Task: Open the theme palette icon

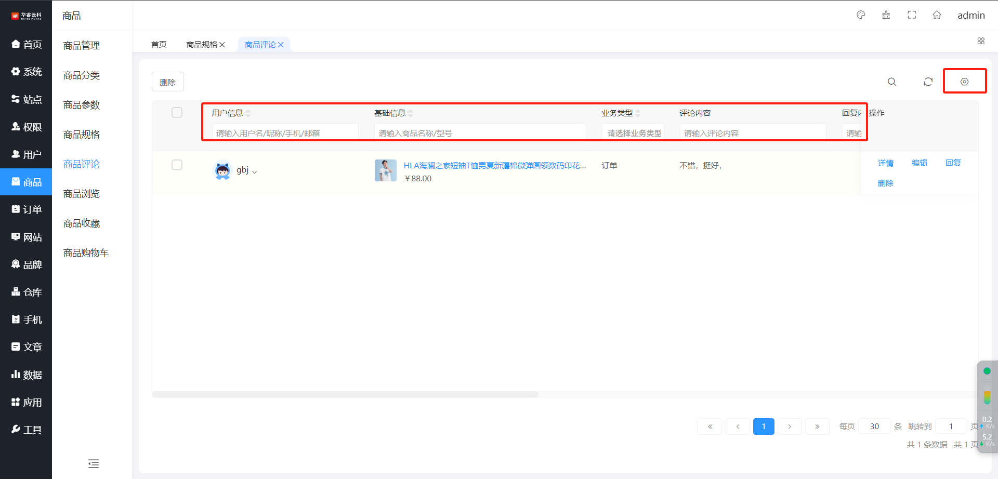Action: pos(861,15)
